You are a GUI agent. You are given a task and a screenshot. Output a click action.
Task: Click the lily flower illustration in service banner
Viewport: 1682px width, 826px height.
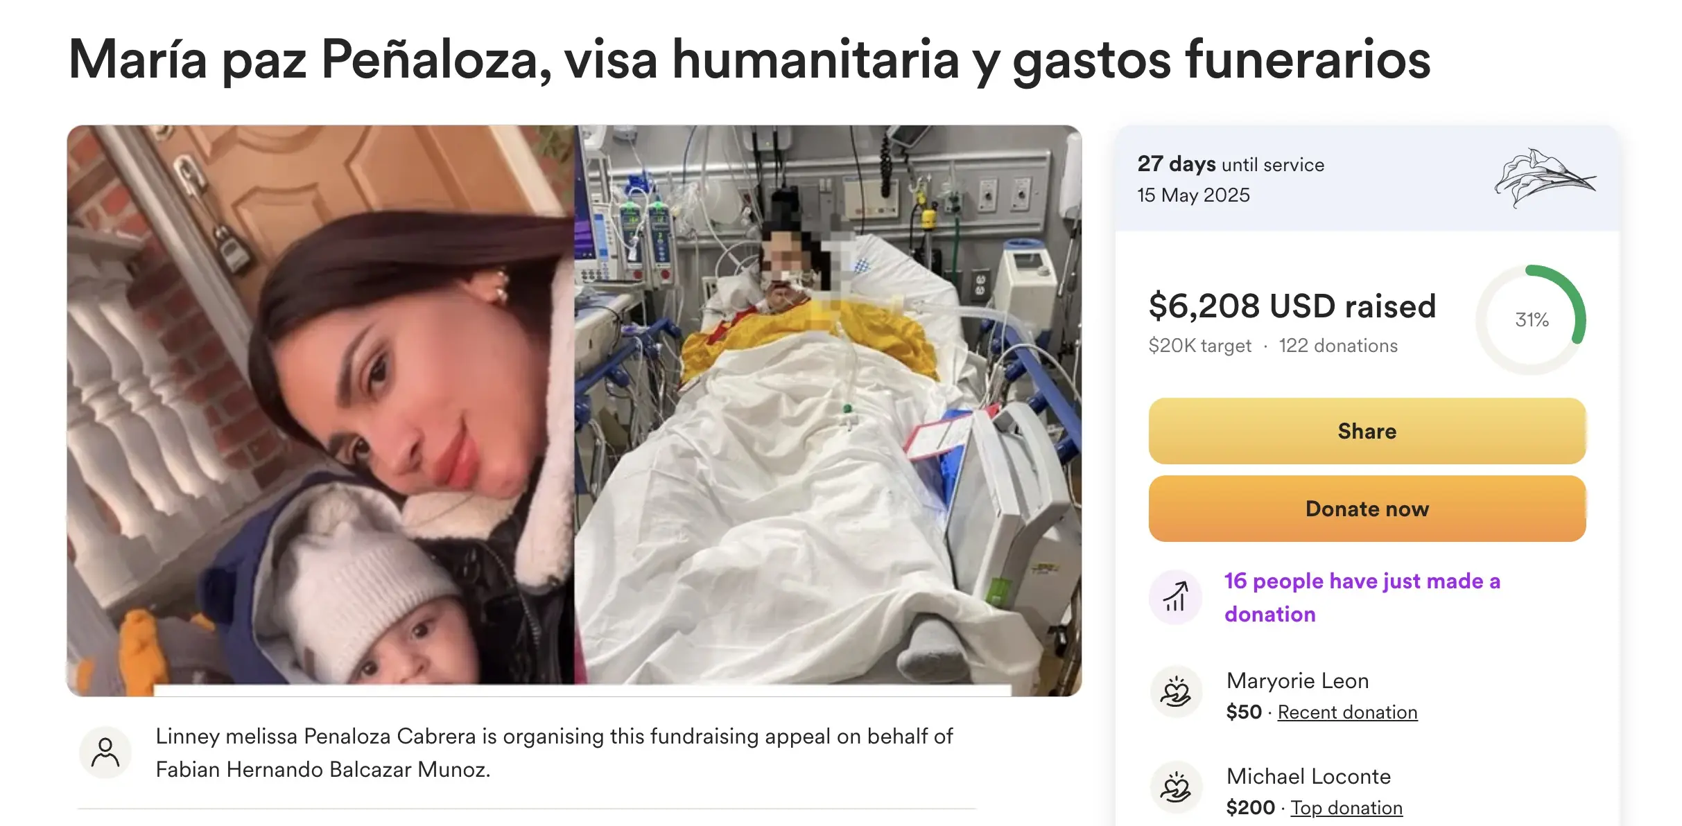point(1544,178)
